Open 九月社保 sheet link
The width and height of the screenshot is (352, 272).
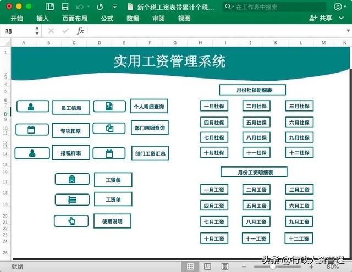coord(299,137)
